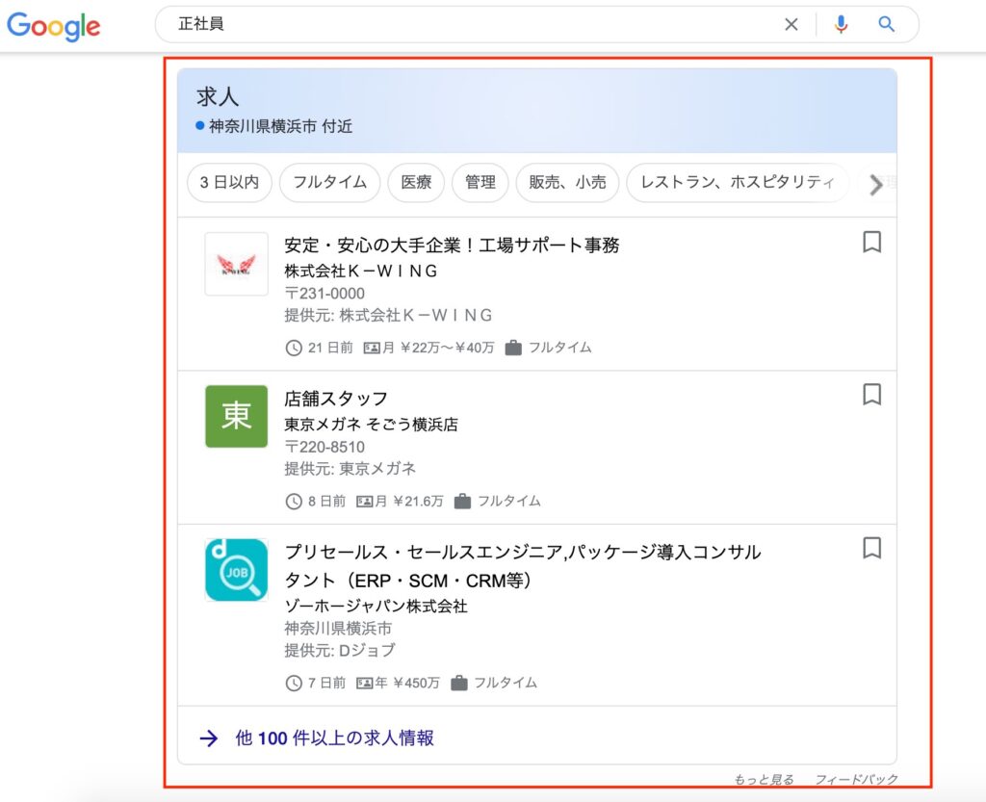Select the 管理 filter chip
Viewport: 986px width, 802px height.
480,183
